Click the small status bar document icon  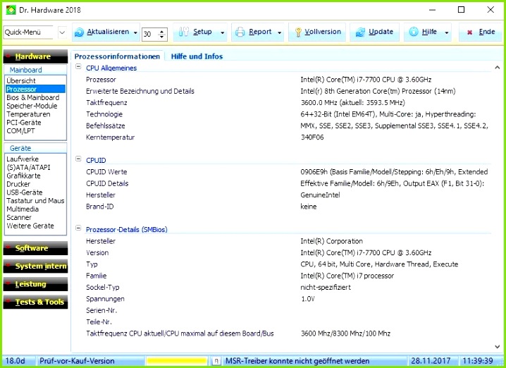tap(215, 361)
